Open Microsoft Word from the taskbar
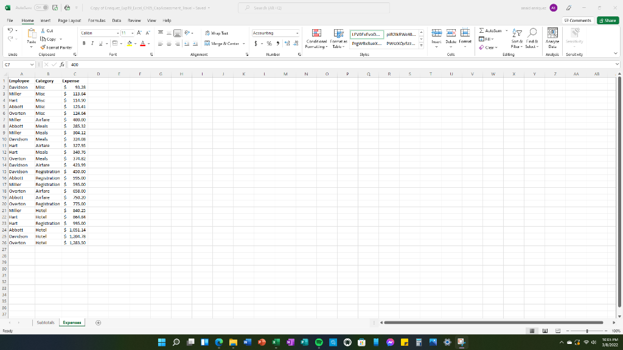623x350 pixels. [x=247, y=342]
